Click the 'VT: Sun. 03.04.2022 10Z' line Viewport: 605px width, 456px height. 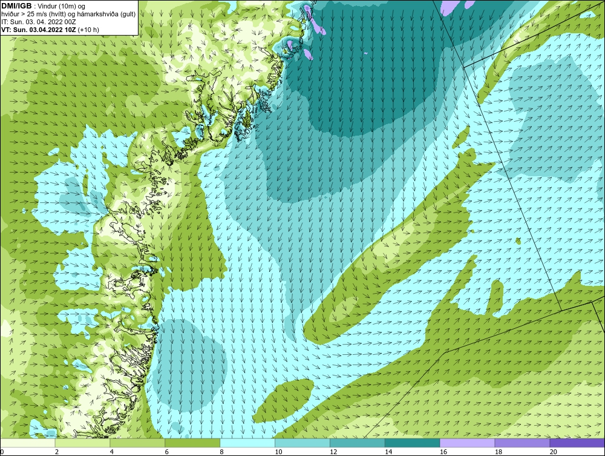pos(39,29)
